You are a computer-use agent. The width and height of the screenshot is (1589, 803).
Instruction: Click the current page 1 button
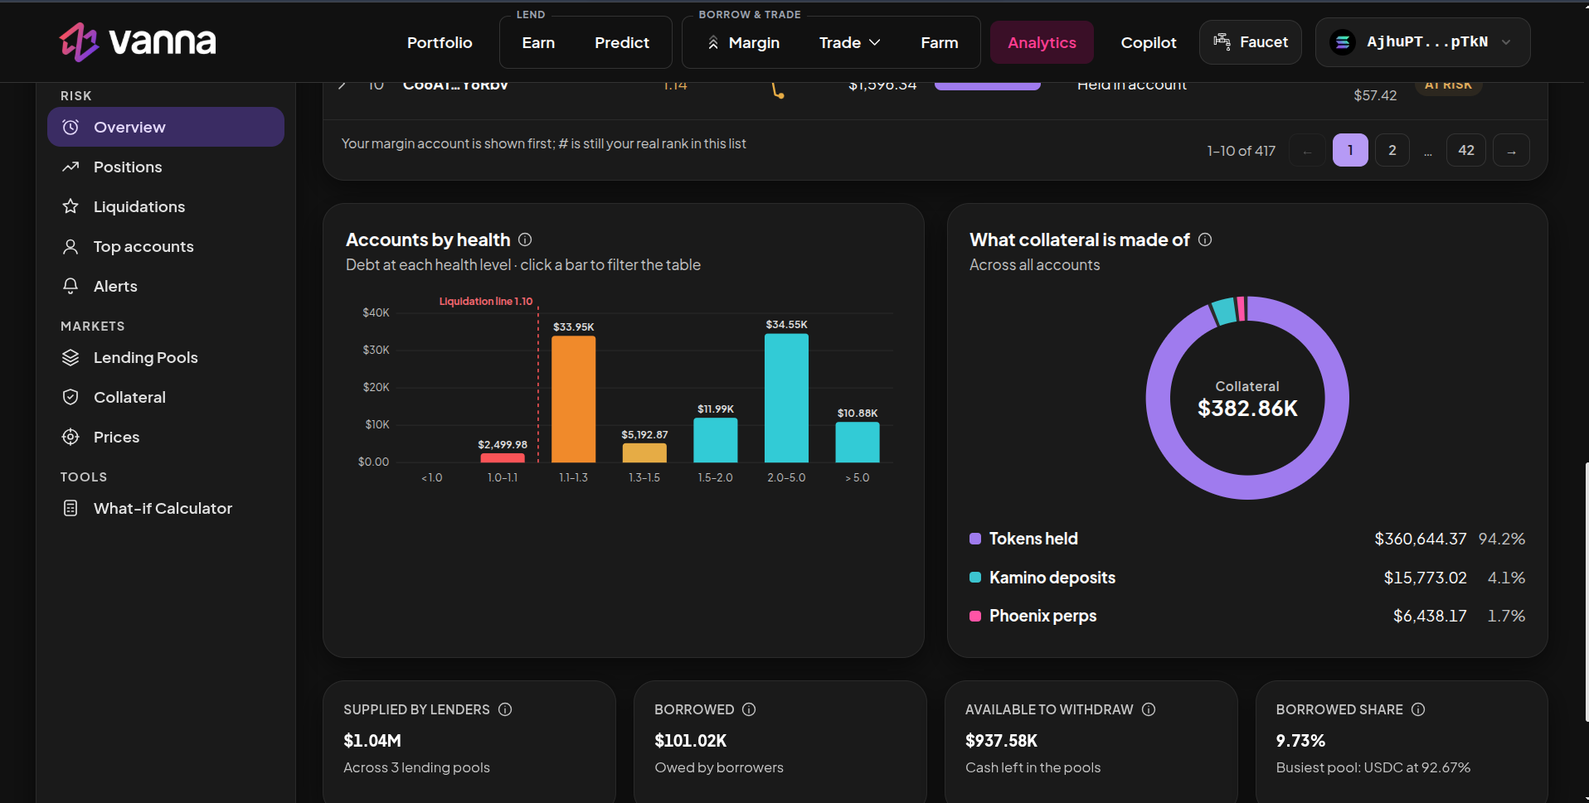[1350, 150]
